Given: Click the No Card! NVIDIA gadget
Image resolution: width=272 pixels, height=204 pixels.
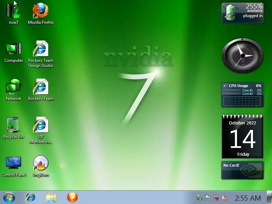Looking at the screenshot, I should pos(242,170).
